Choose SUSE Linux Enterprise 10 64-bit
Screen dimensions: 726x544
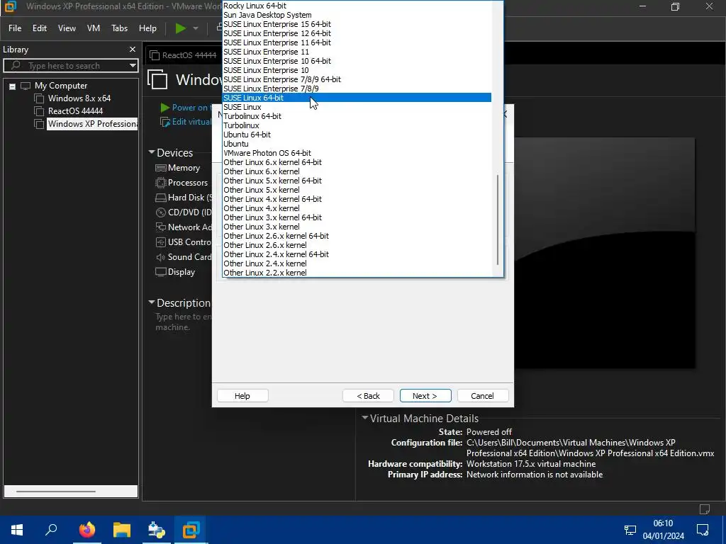(x=357, y=61)
